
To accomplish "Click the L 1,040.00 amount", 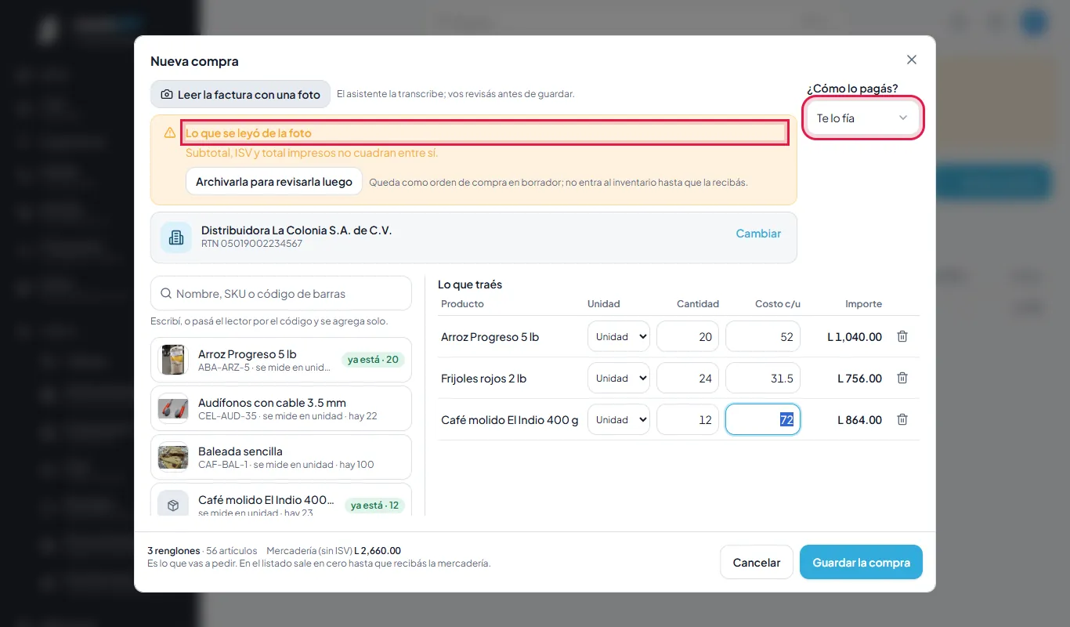I will [x=855, y=337].
